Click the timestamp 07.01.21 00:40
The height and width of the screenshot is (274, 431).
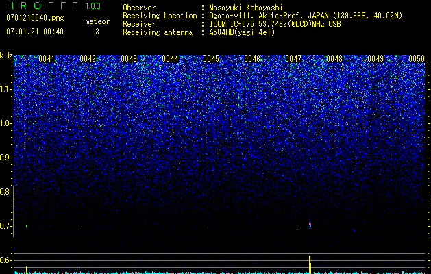(x=35, y=32)
